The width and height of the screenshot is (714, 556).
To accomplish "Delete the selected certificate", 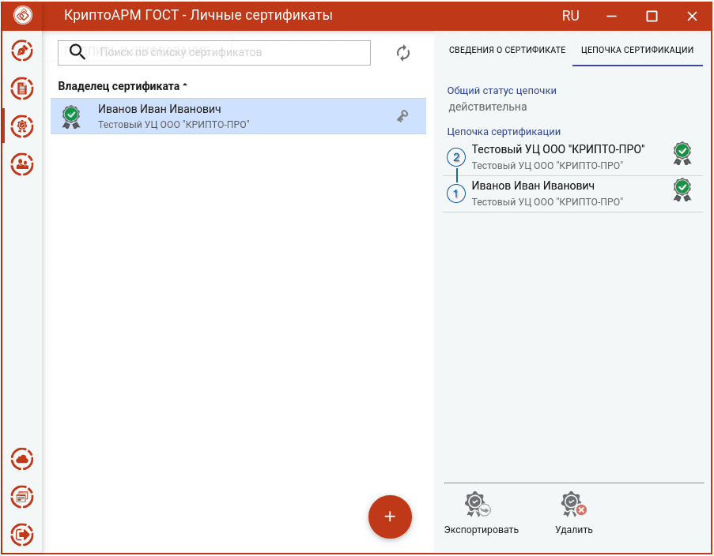I will [574, 513].
